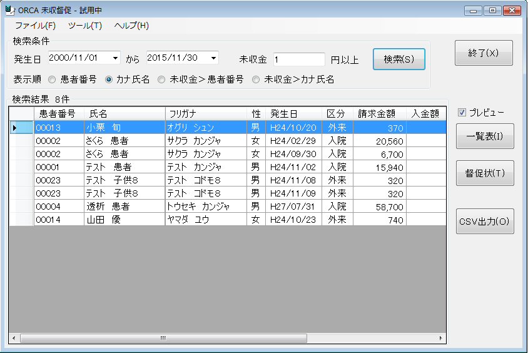The width and height of the screenshot is (528, 353).
Task: Click the 発生日 column header
Action: coord(293,113)
